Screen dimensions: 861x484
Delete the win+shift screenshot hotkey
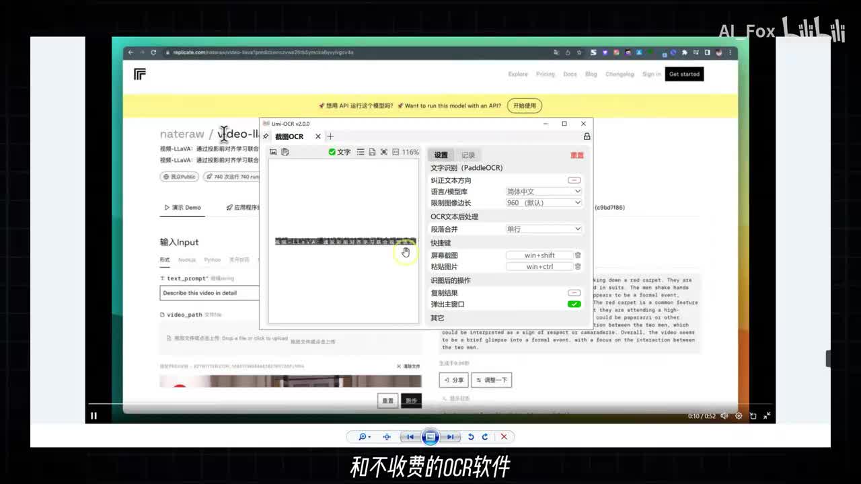click(x=578, y=255)
